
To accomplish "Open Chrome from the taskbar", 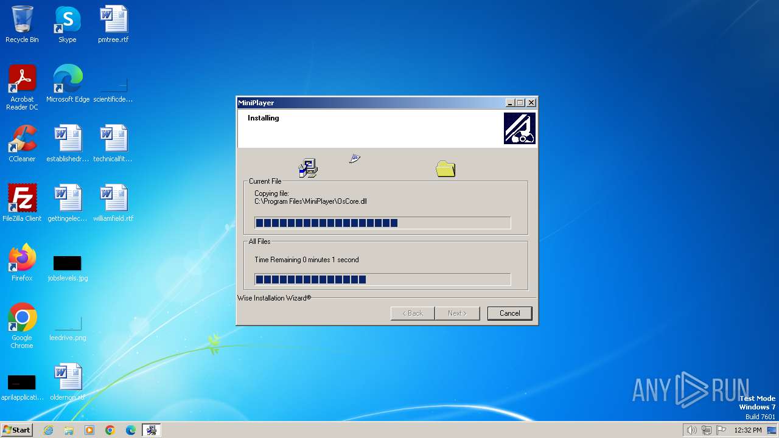I will [110, 430].
